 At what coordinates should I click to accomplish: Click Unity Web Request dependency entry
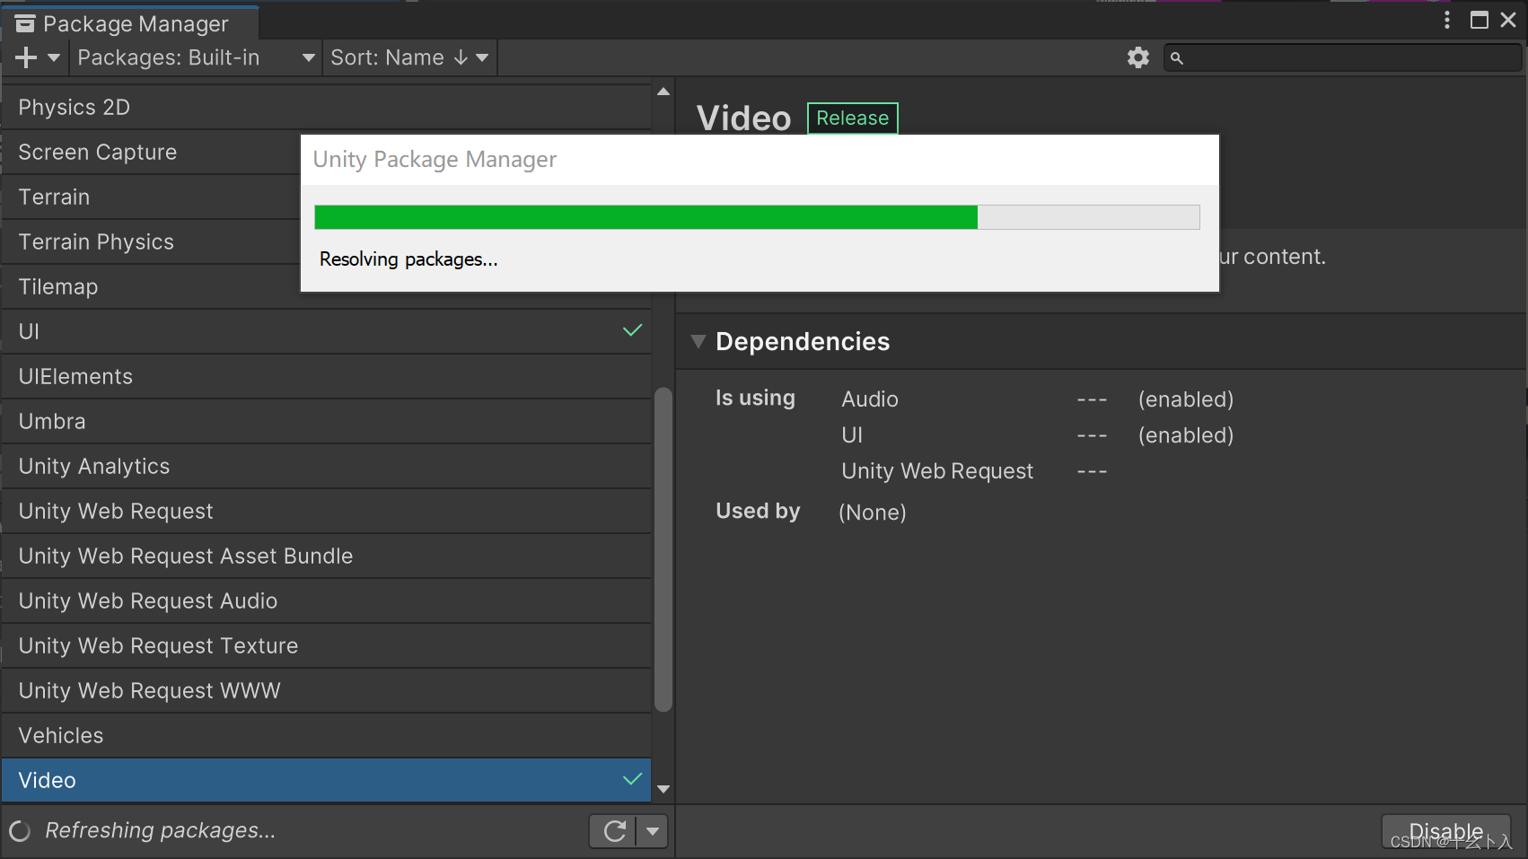tap(937, 471)
